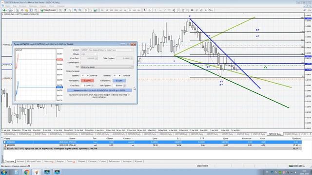Click the Новый ордер toolbar button
The width and height of the screenshot is (312, 175).
(x=48, y=10)
